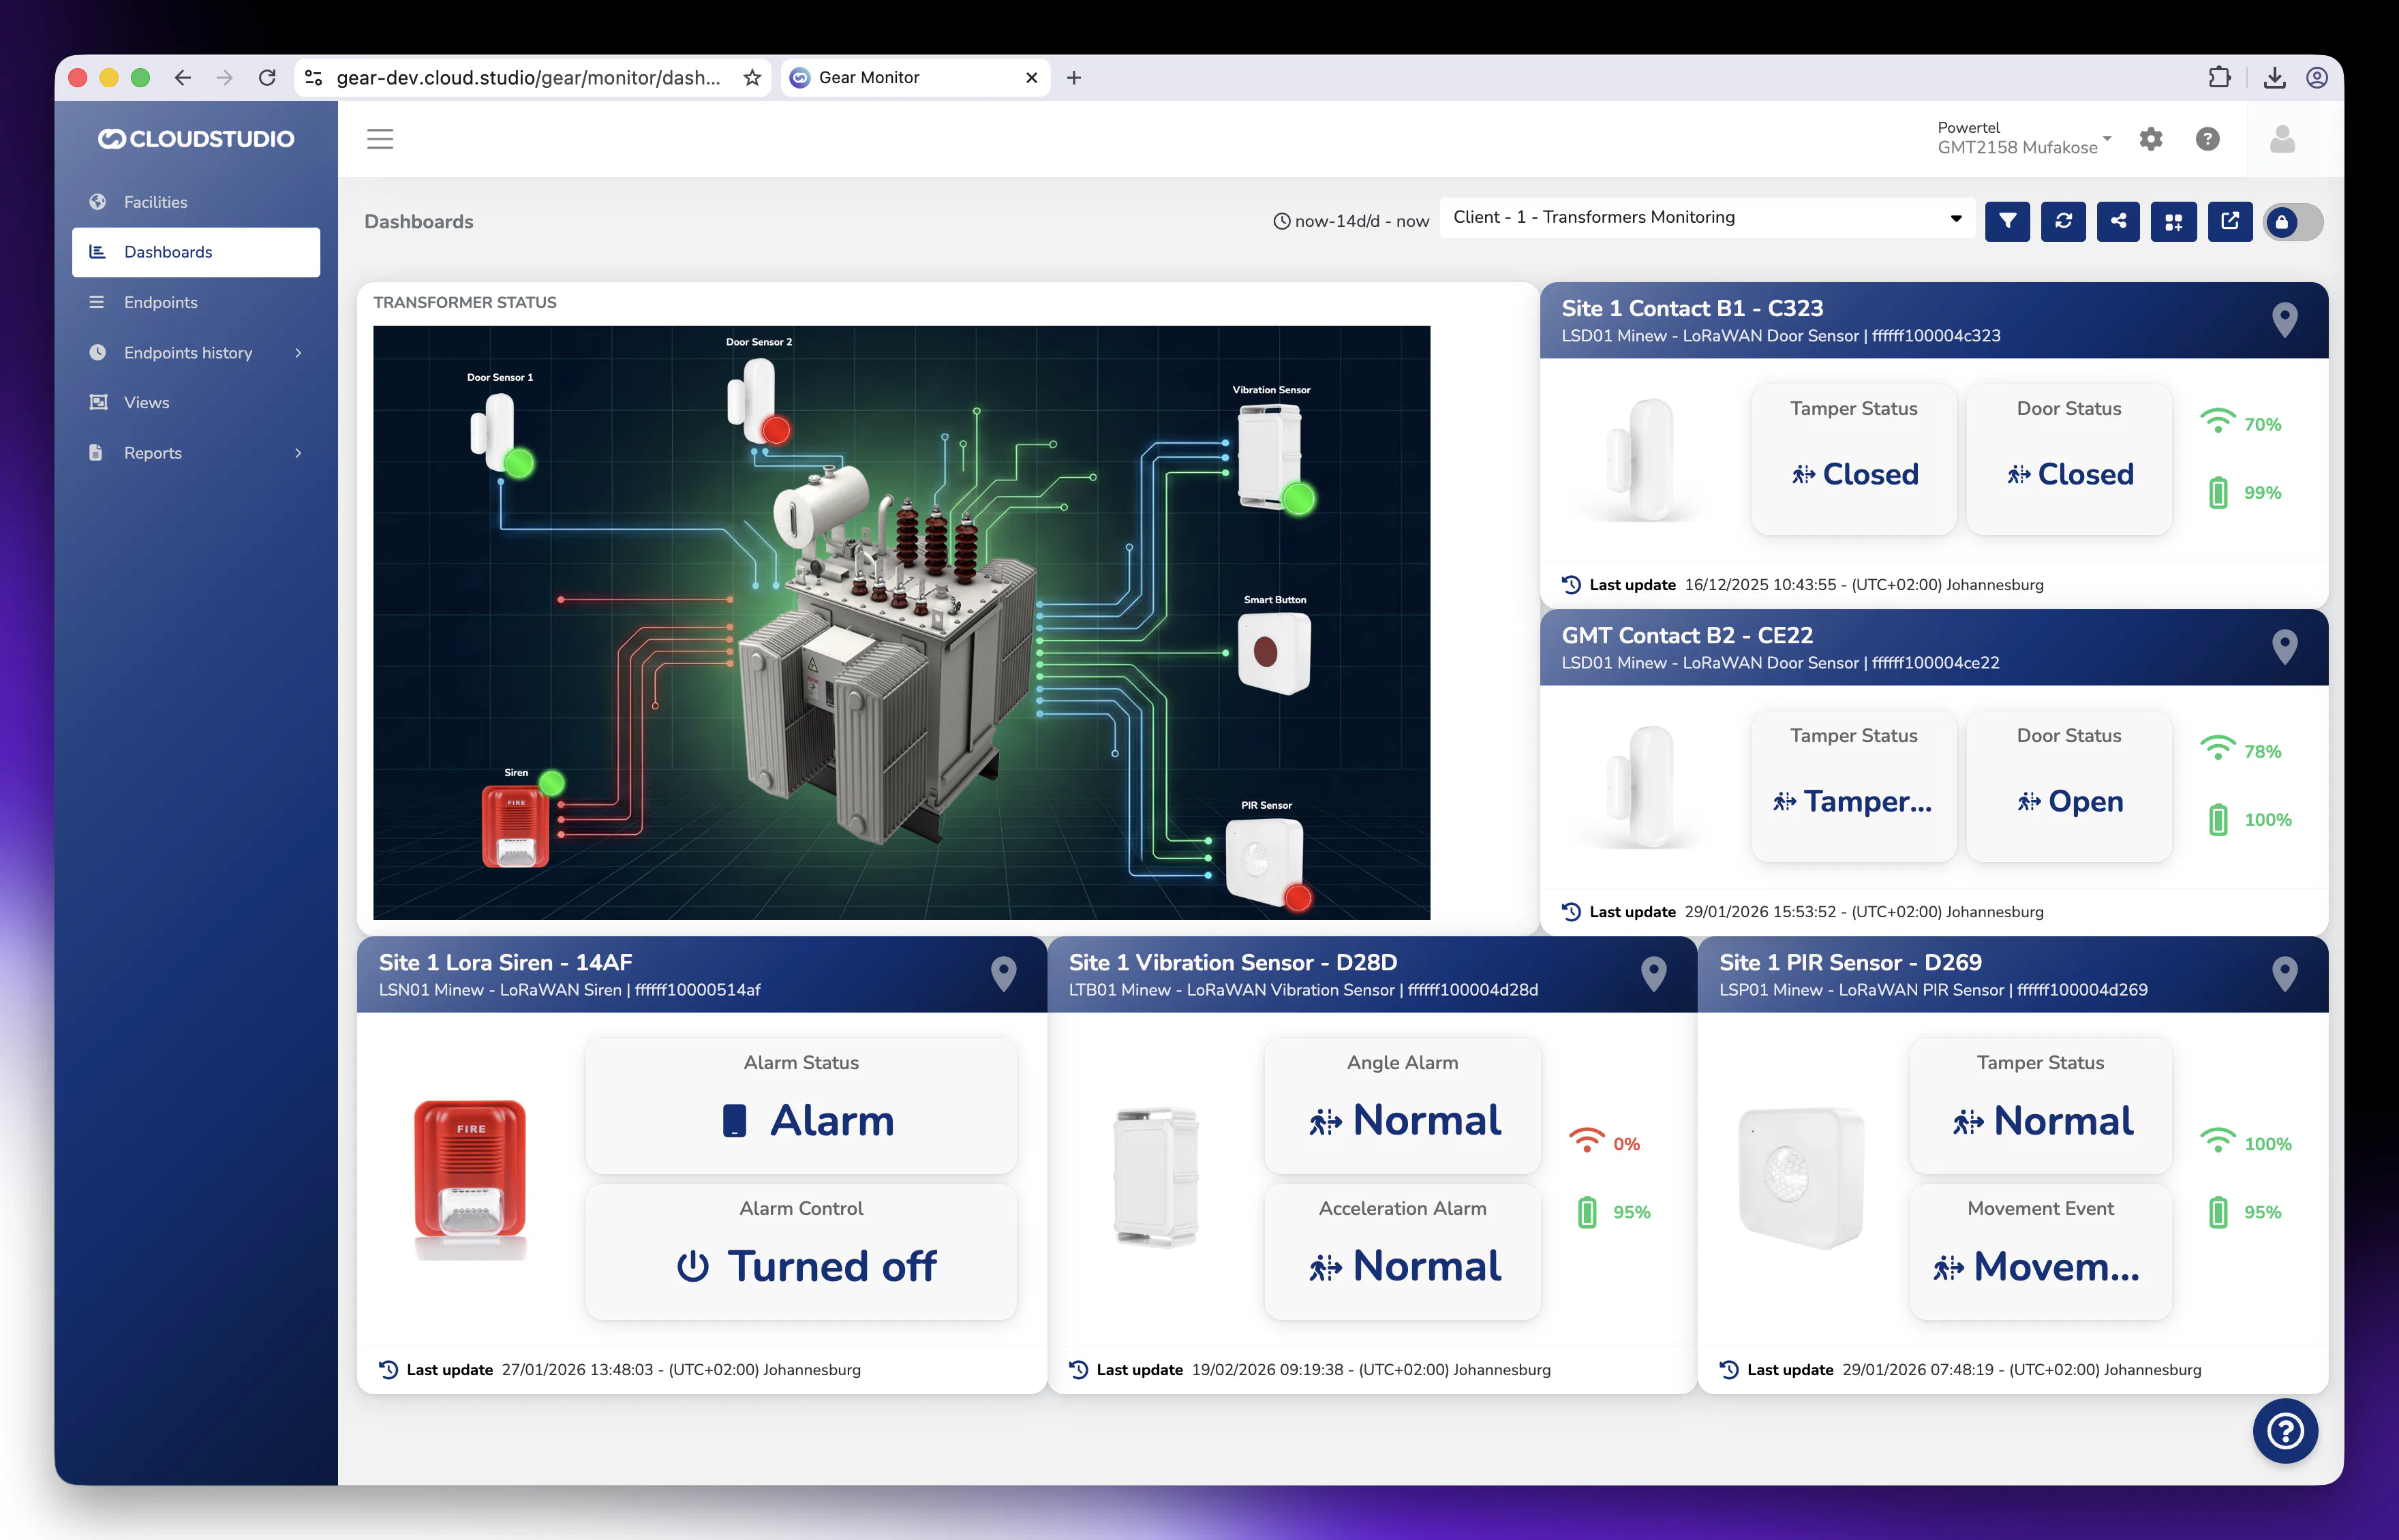Open browser downloads icon
Image resolution: width=2399 pixels, height=1540 pixels.
click(x=2275, y=78)
